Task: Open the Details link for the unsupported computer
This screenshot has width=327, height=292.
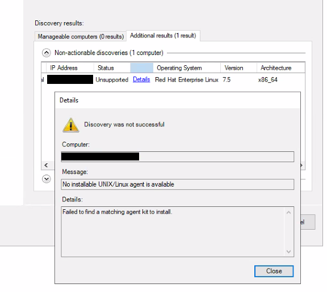Action: point(141,79)
